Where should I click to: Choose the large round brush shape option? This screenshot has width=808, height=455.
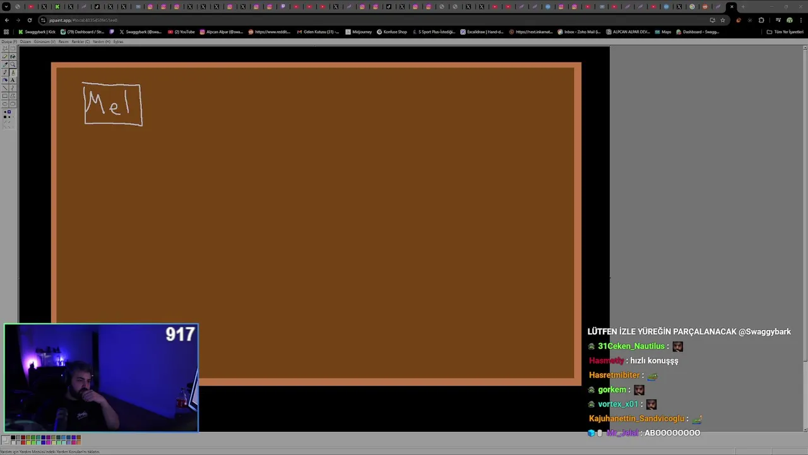(5, 112)
